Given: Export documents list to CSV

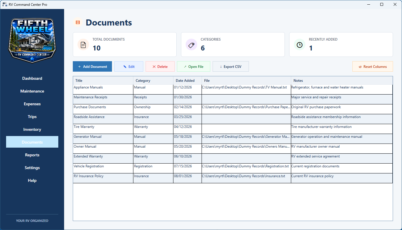Looking at the screenshot, I should (x=231, y=66).
